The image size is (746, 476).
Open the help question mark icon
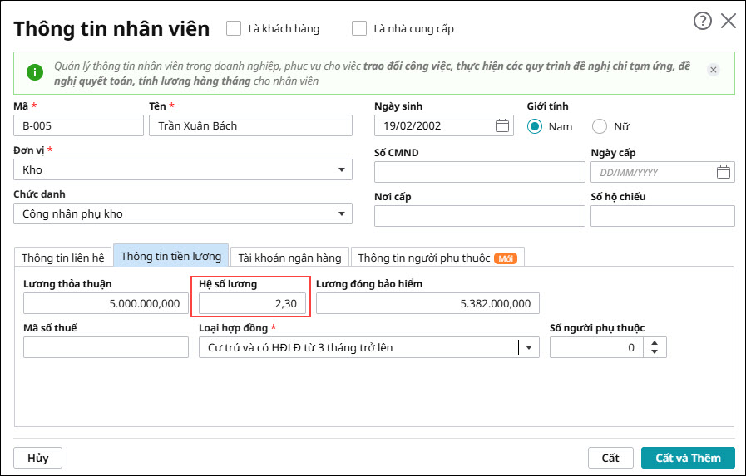702,21
